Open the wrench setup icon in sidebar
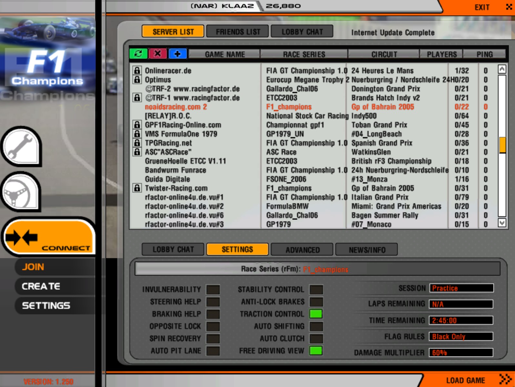Image resolution: width=515 pixels, height=387 pixels. point(21,147)
